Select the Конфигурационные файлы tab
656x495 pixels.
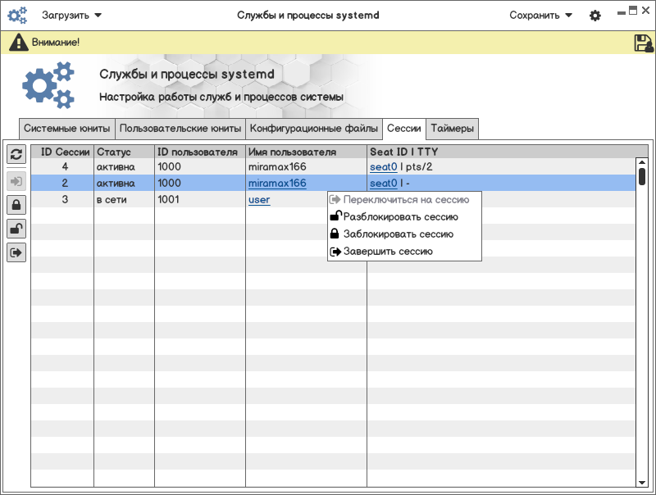click(x=314, y=129)
